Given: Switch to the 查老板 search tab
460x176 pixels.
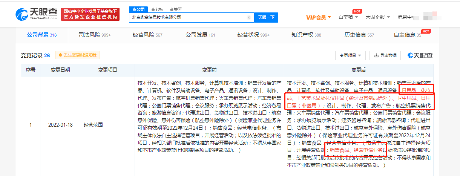Looking at the screenshot, I should point(157,9).
